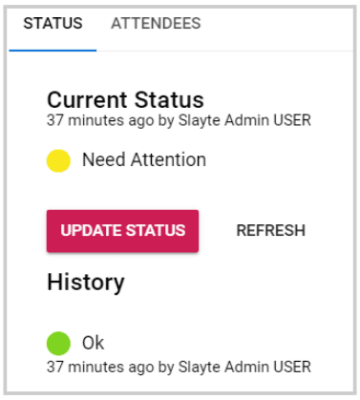
Task: Click the yellow Need Attention status dot
Action: (58, 160)
